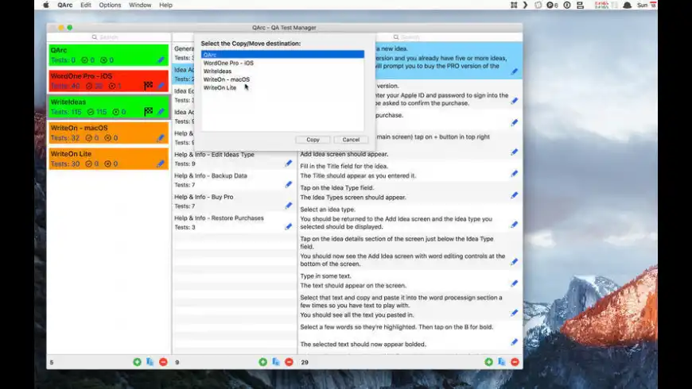
Task: Open the Edit menu
Action: pos(86,5)
